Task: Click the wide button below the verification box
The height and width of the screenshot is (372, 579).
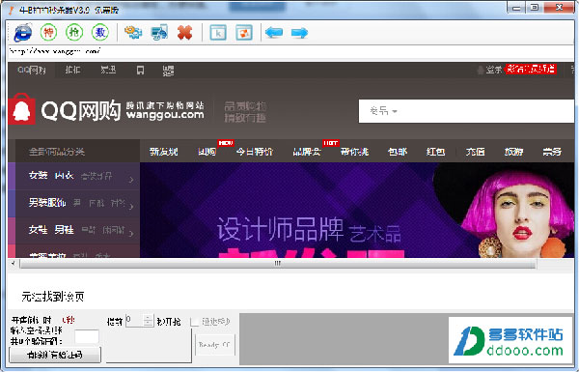Action: 55,355
